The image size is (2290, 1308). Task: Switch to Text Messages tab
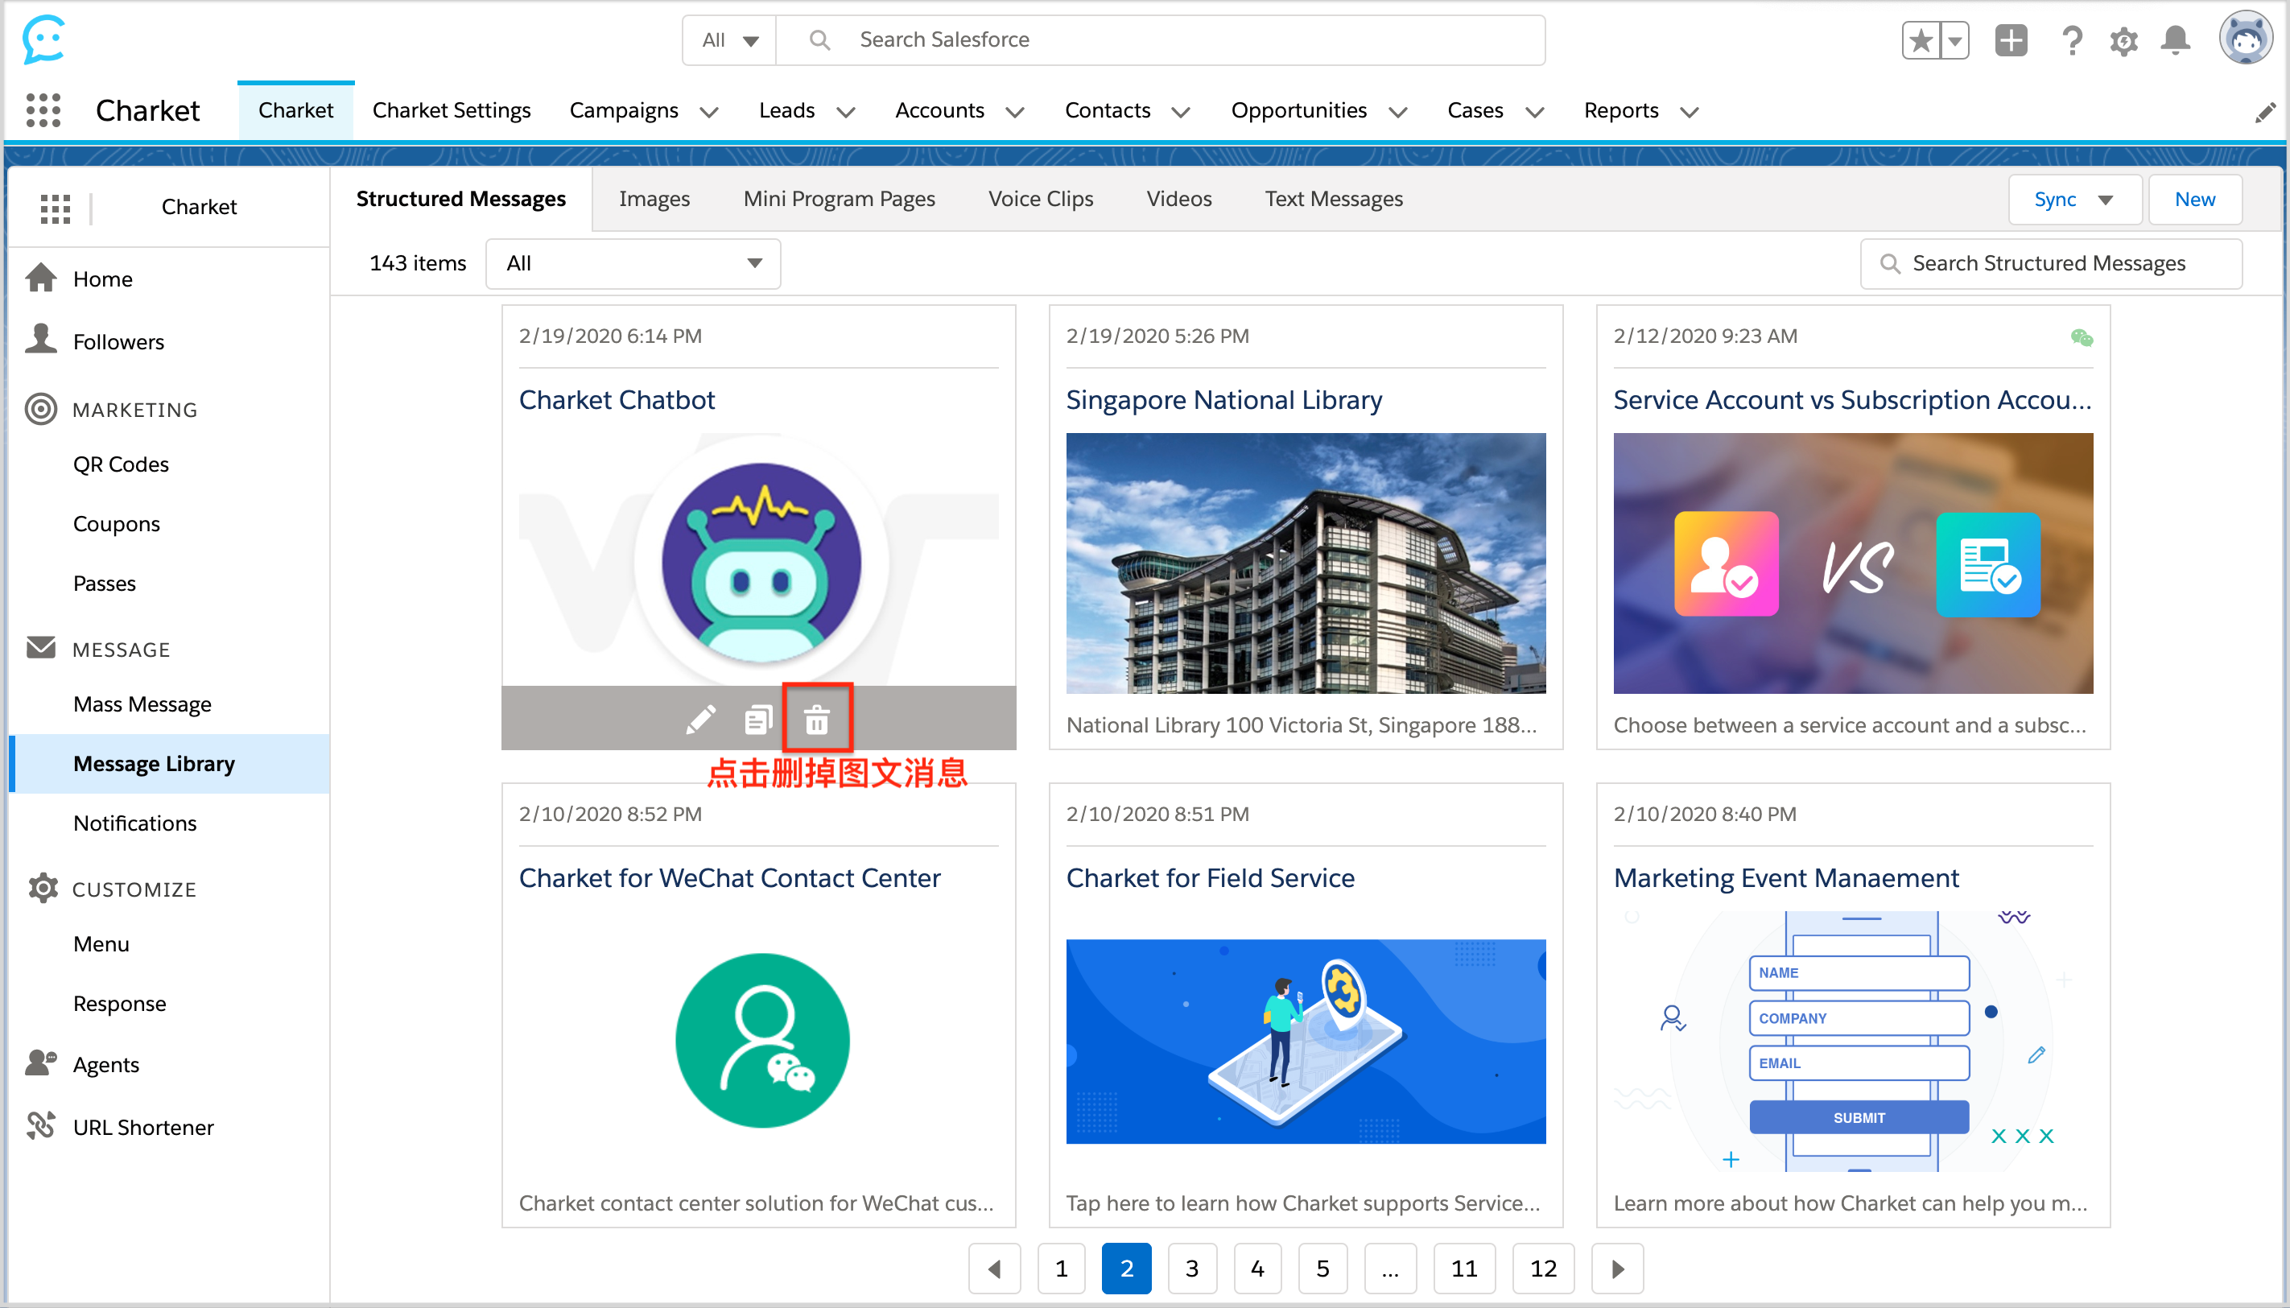[1333, 199]
